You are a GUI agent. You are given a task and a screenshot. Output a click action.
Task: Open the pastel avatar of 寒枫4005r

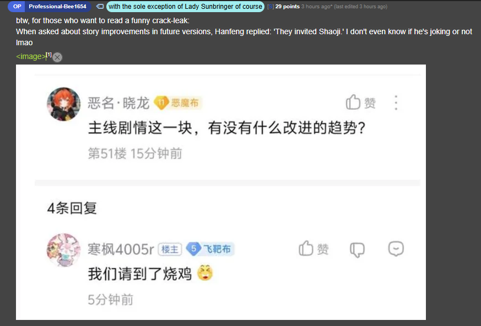click(63, 250)
